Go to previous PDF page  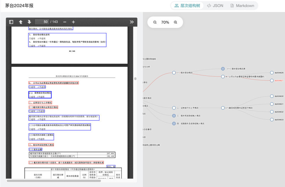21,22
